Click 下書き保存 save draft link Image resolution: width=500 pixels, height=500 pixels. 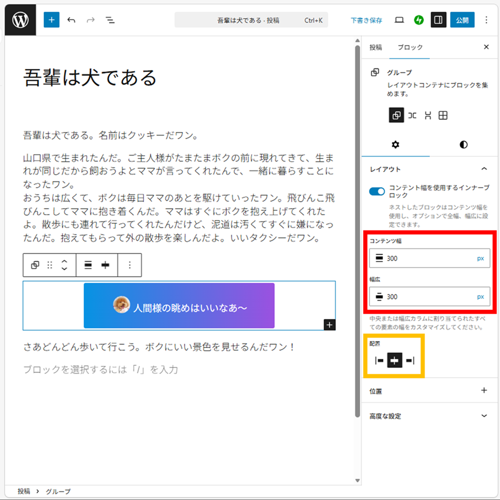366,21
